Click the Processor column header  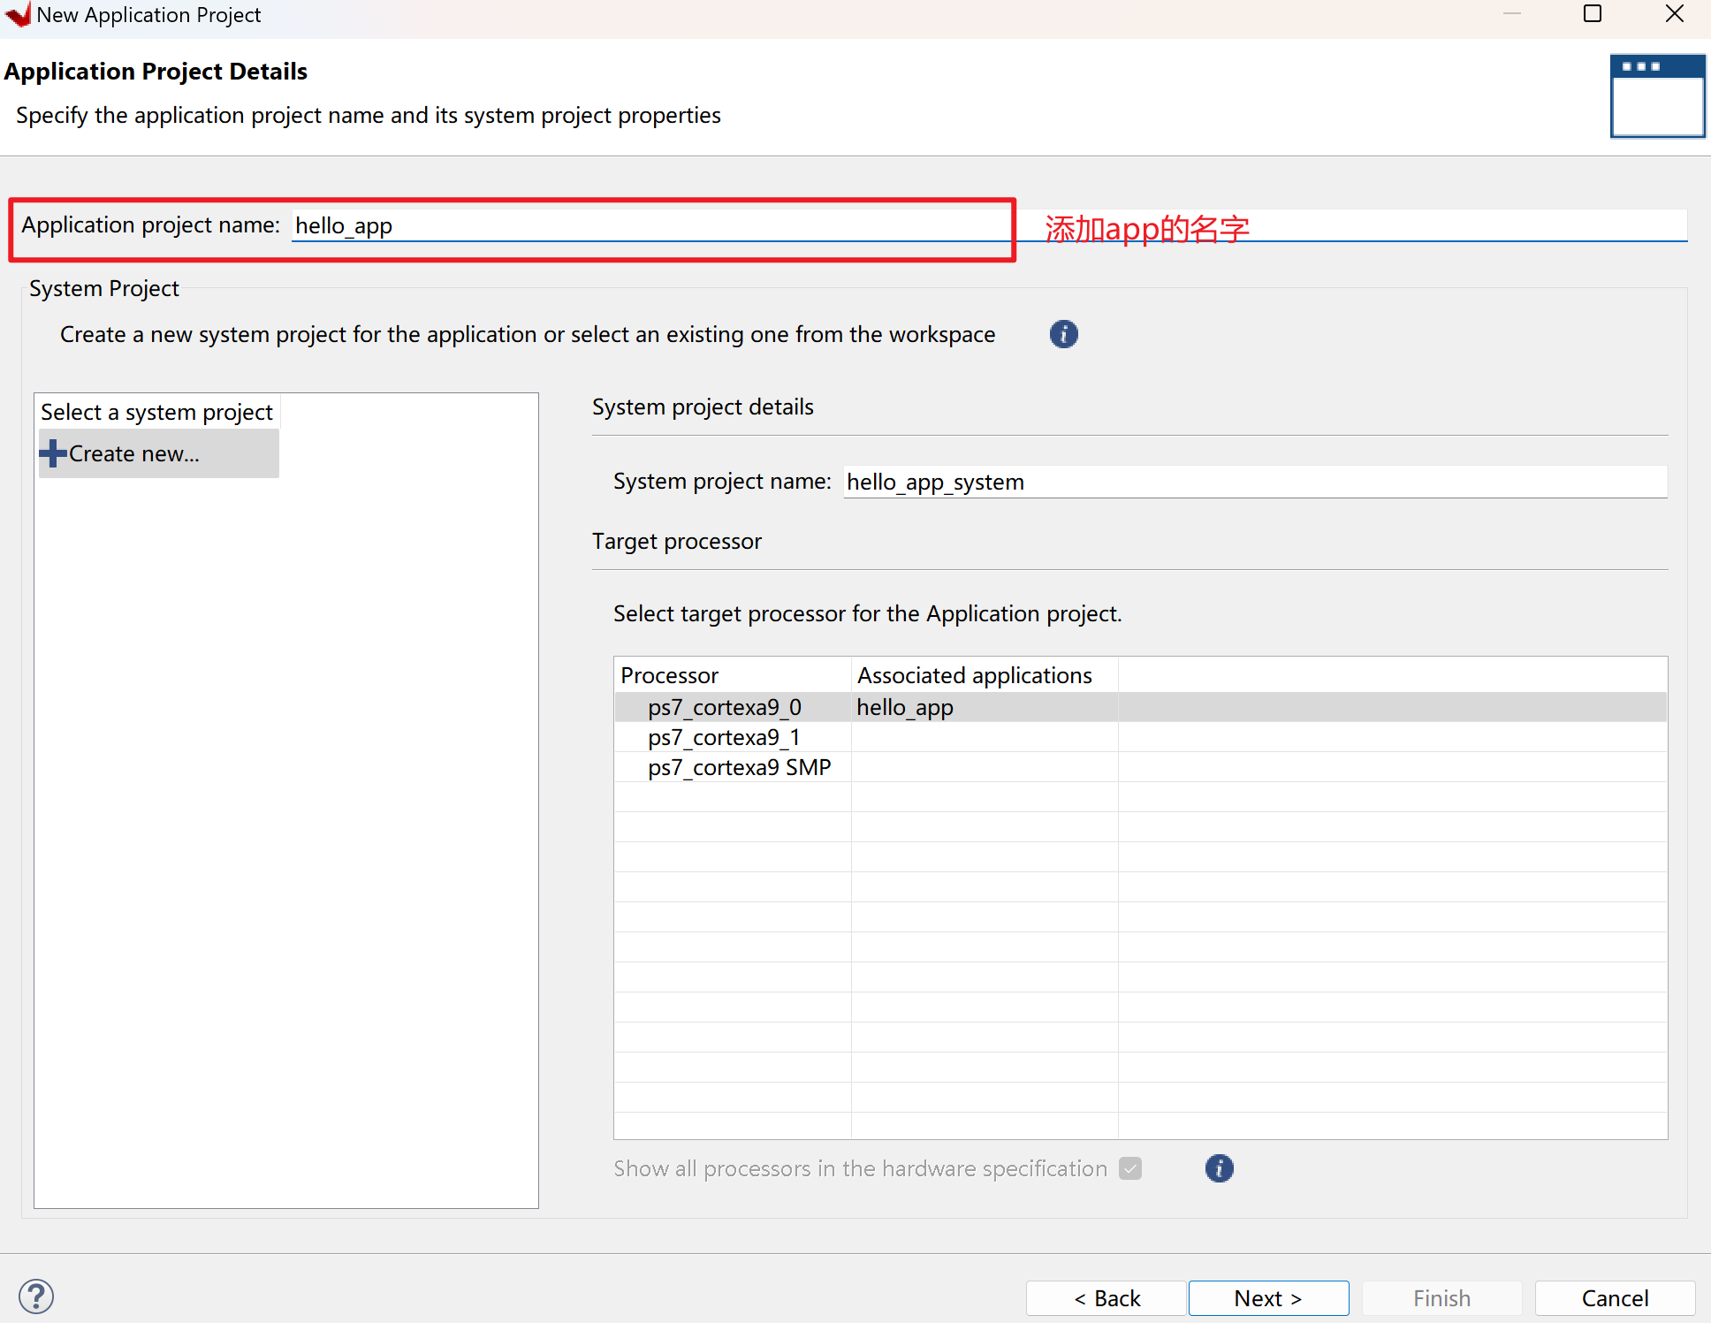[733, 675]
